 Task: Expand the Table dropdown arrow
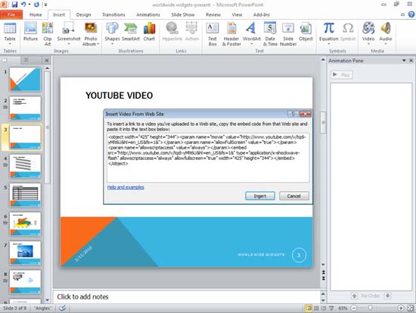(10, 45)
